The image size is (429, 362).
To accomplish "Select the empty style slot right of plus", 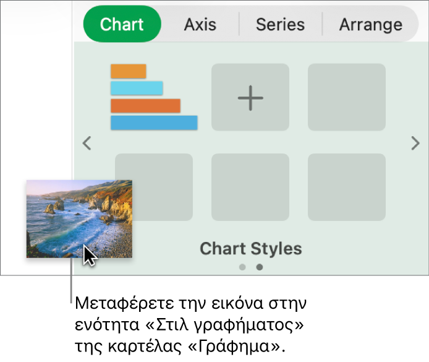I will click(347, 97).
